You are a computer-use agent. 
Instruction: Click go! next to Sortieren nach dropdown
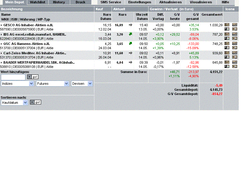35,102
